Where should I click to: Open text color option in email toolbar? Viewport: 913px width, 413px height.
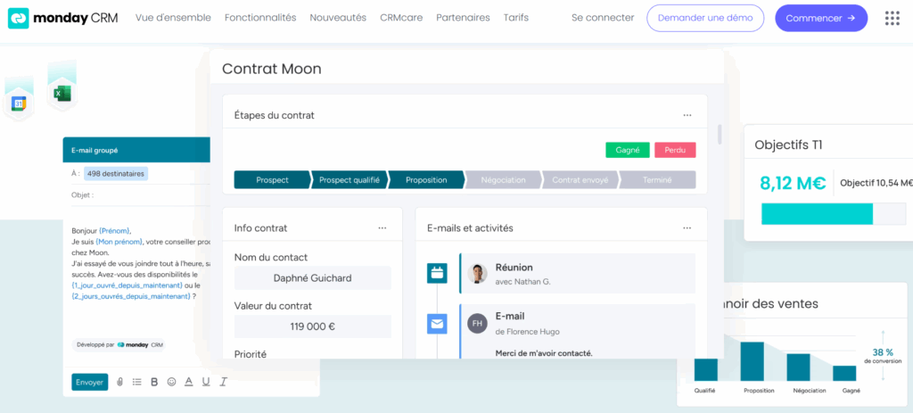[188, 382]
